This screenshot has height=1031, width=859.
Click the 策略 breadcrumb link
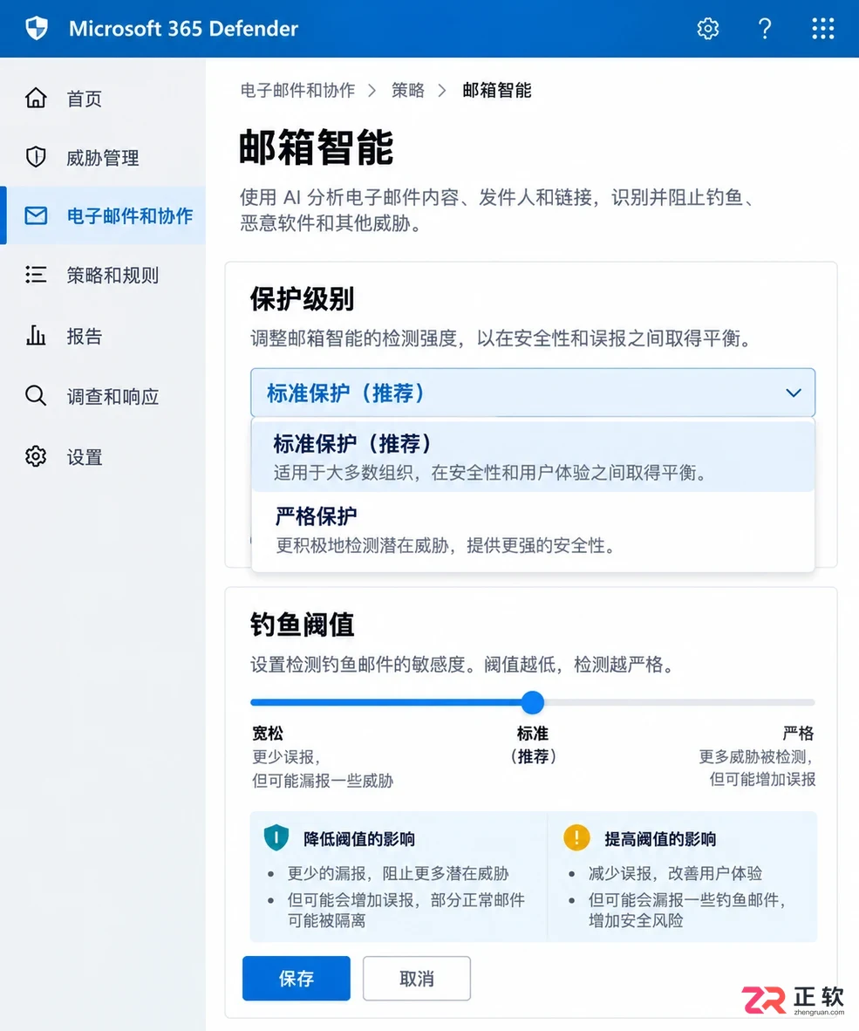pyautogui.click(x=408, y=90)
